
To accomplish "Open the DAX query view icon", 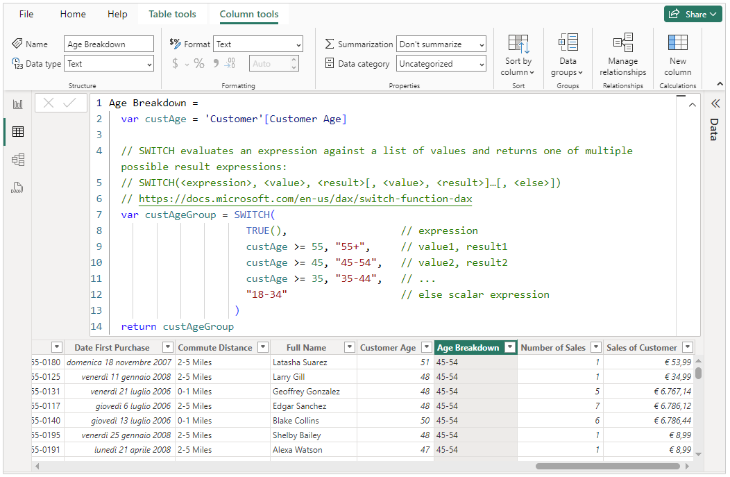I will pyautogui.click(x=17, y=187).
